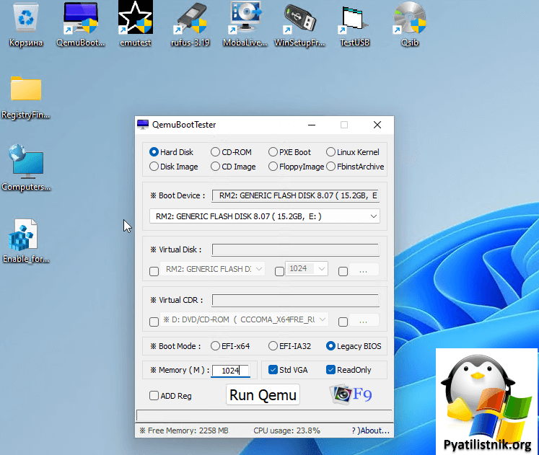
Task: Tick the Virtual CDR DVD drive checkbox
Action: 154,322
